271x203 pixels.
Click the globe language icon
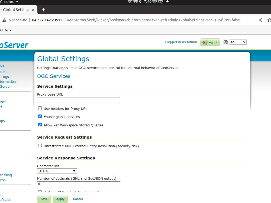tap(225, 42)
